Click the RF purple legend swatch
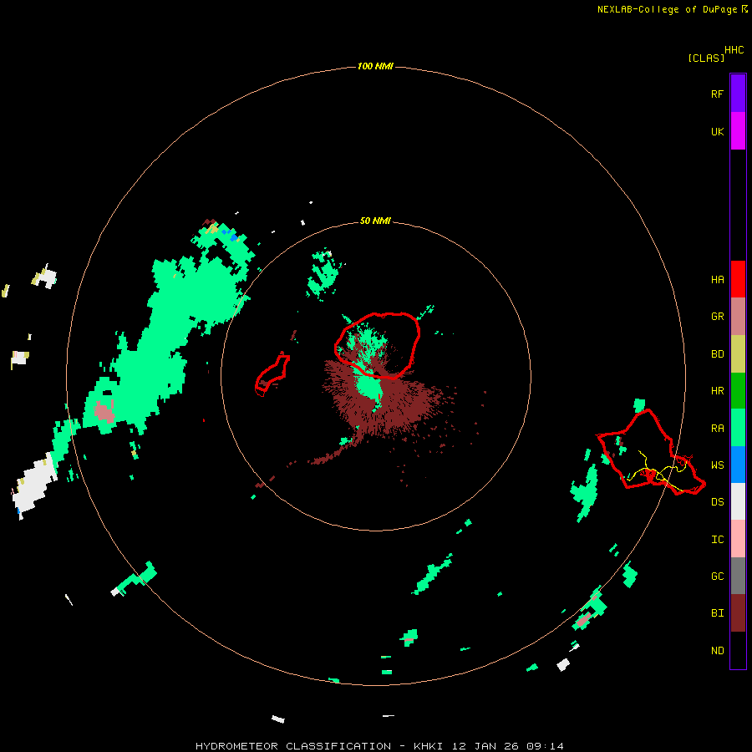The width and height of the screenshot is (752, 752). [x=738, y=93]
